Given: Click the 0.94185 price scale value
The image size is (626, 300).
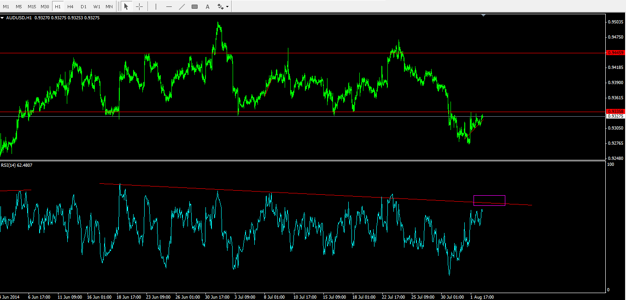Looking at the screenshot, I should (616, 68).
